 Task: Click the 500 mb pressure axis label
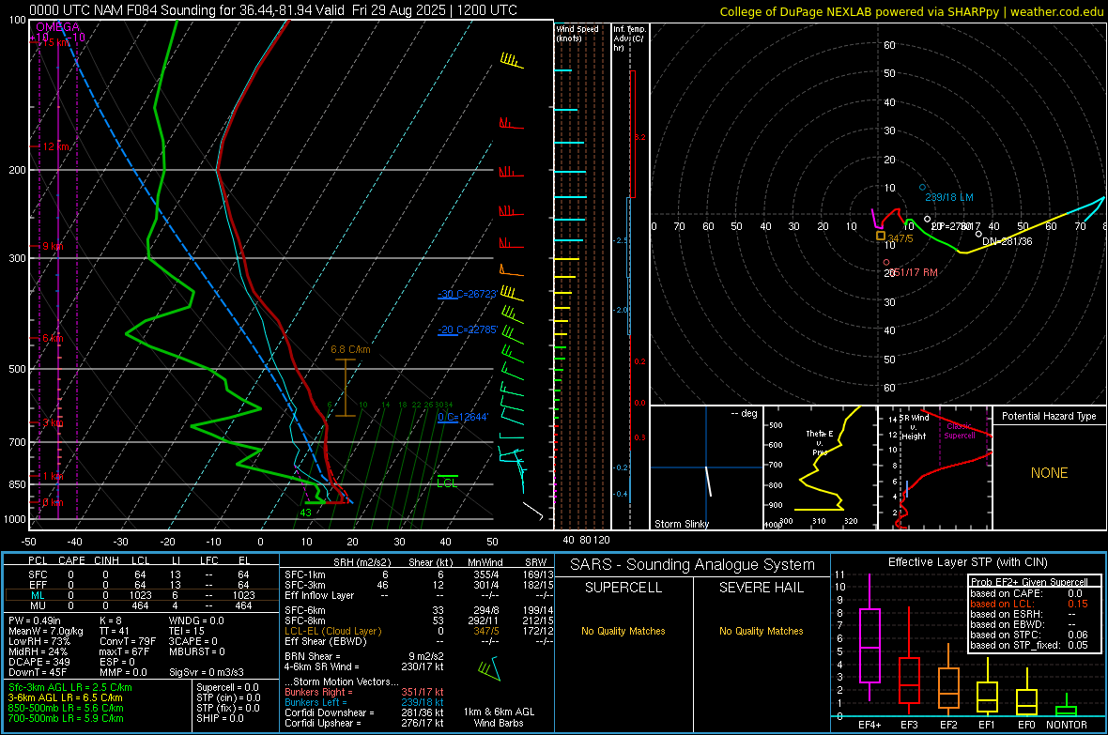(17, 369)
